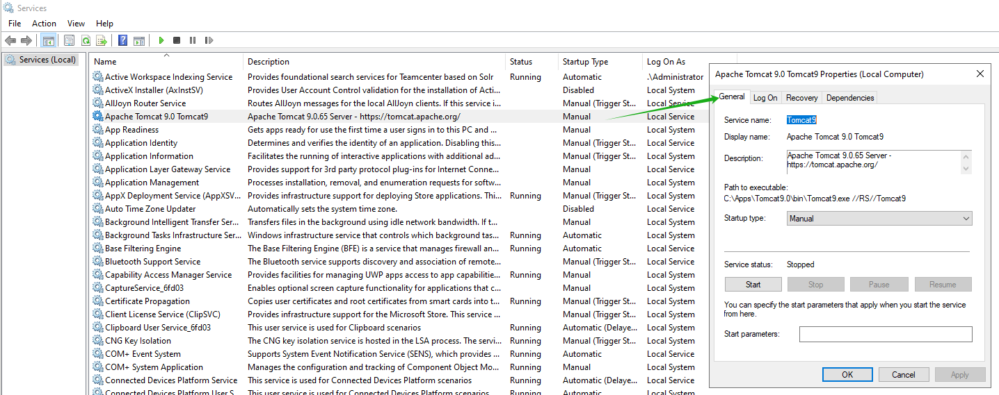Screen dimensions: 999x395
Task: Click the Pause Service toolbar icon
Action: point(193,40)
